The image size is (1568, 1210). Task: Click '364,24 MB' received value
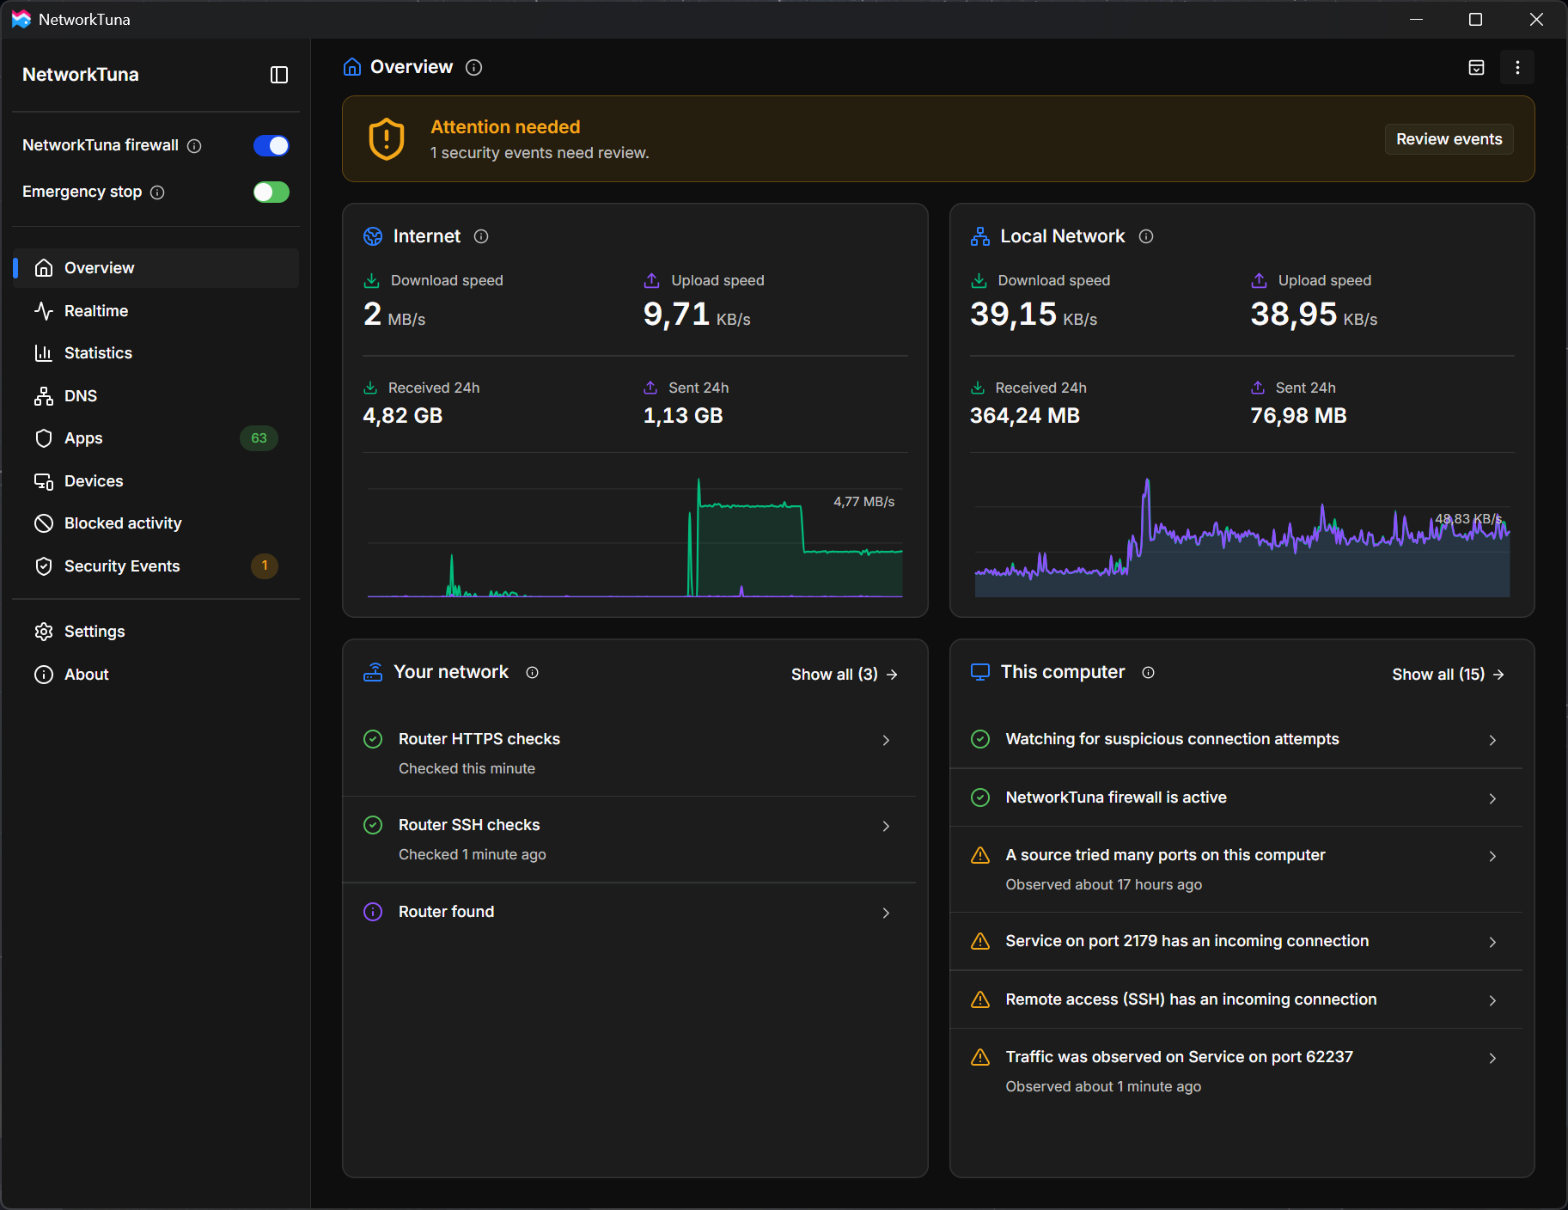click(x=1025, y=416)
